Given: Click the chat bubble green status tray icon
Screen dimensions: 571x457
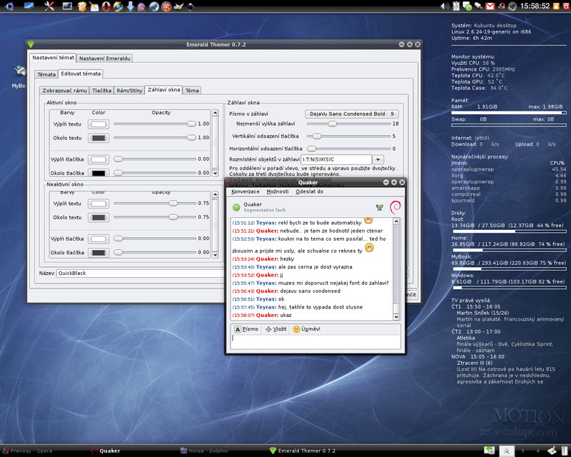Looking at the screenshot, I should coord(468,6).
